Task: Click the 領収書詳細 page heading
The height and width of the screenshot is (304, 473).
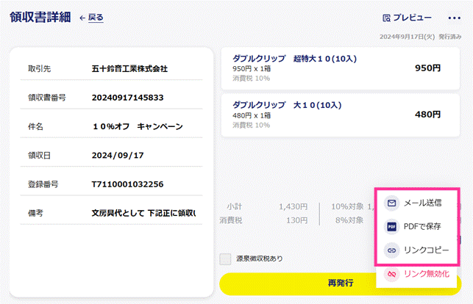Action: click(40, 17)
